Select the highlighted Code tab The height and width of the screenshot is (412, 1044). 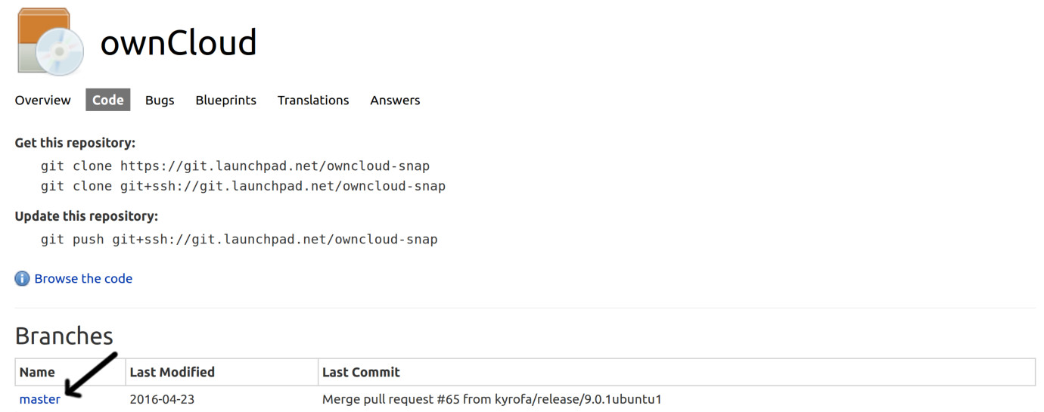pos(108,100)
